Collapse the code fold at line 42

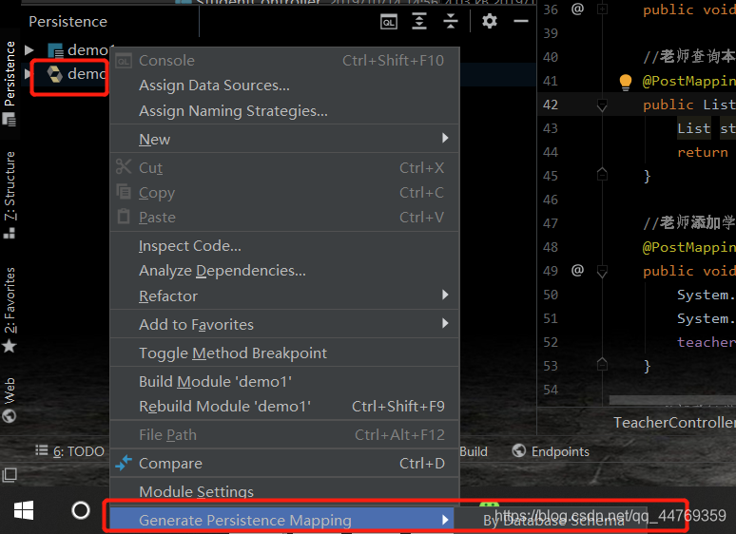click(602, 105)
